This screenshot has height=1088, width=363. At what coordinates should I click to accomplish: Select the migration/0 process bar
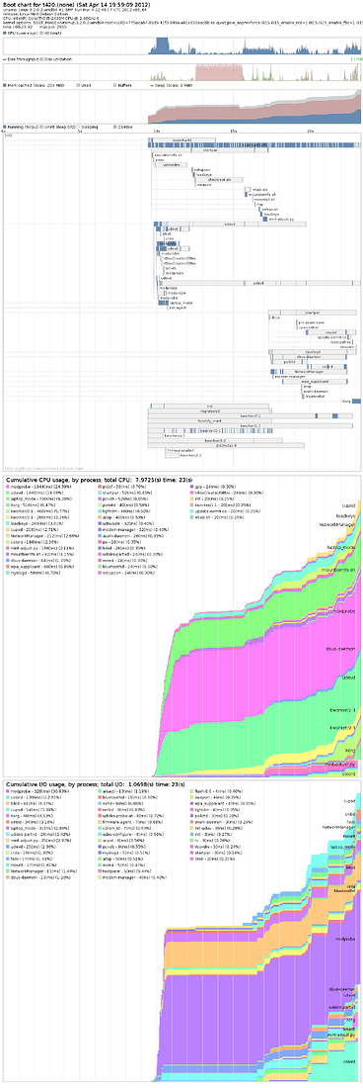pyautogui.click(x=209, y=410)
